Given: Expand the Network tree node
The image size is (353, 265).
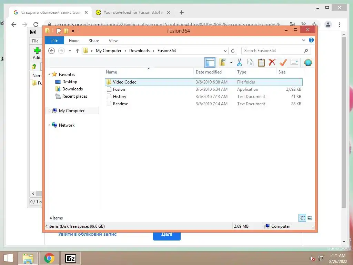Looking at the screenshot, I should [x=49, y=125].
